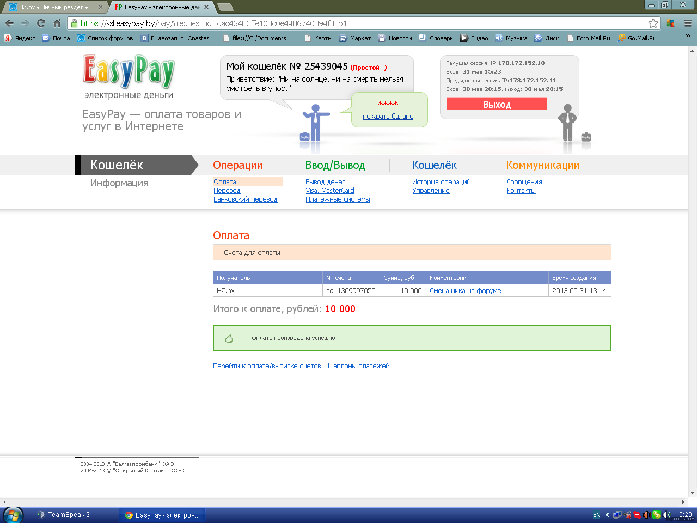This screenshot has width=697, height=523.
Task: Open the Chrome menu hamburger icon
Action: (688, 23)
